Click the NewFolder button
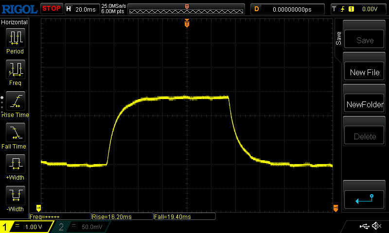The image size is (389, 233). click(364, 103)
